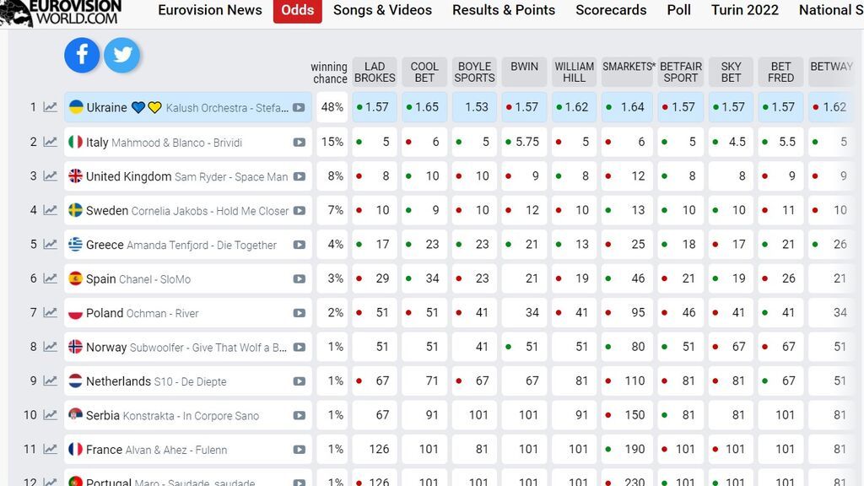The width and height of the screenshot is (864, 486).
Task: Open the odds trend chart for Netherlands
Action: coord(50,381)
